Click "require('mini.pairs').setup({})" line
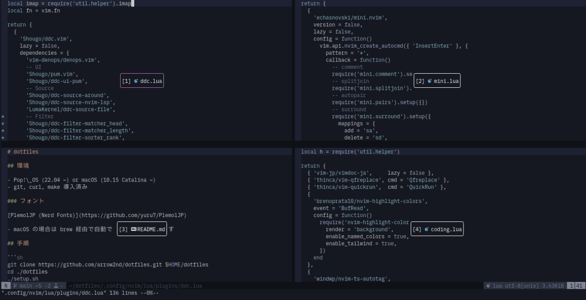586x300 pixels. click(380, 103)
